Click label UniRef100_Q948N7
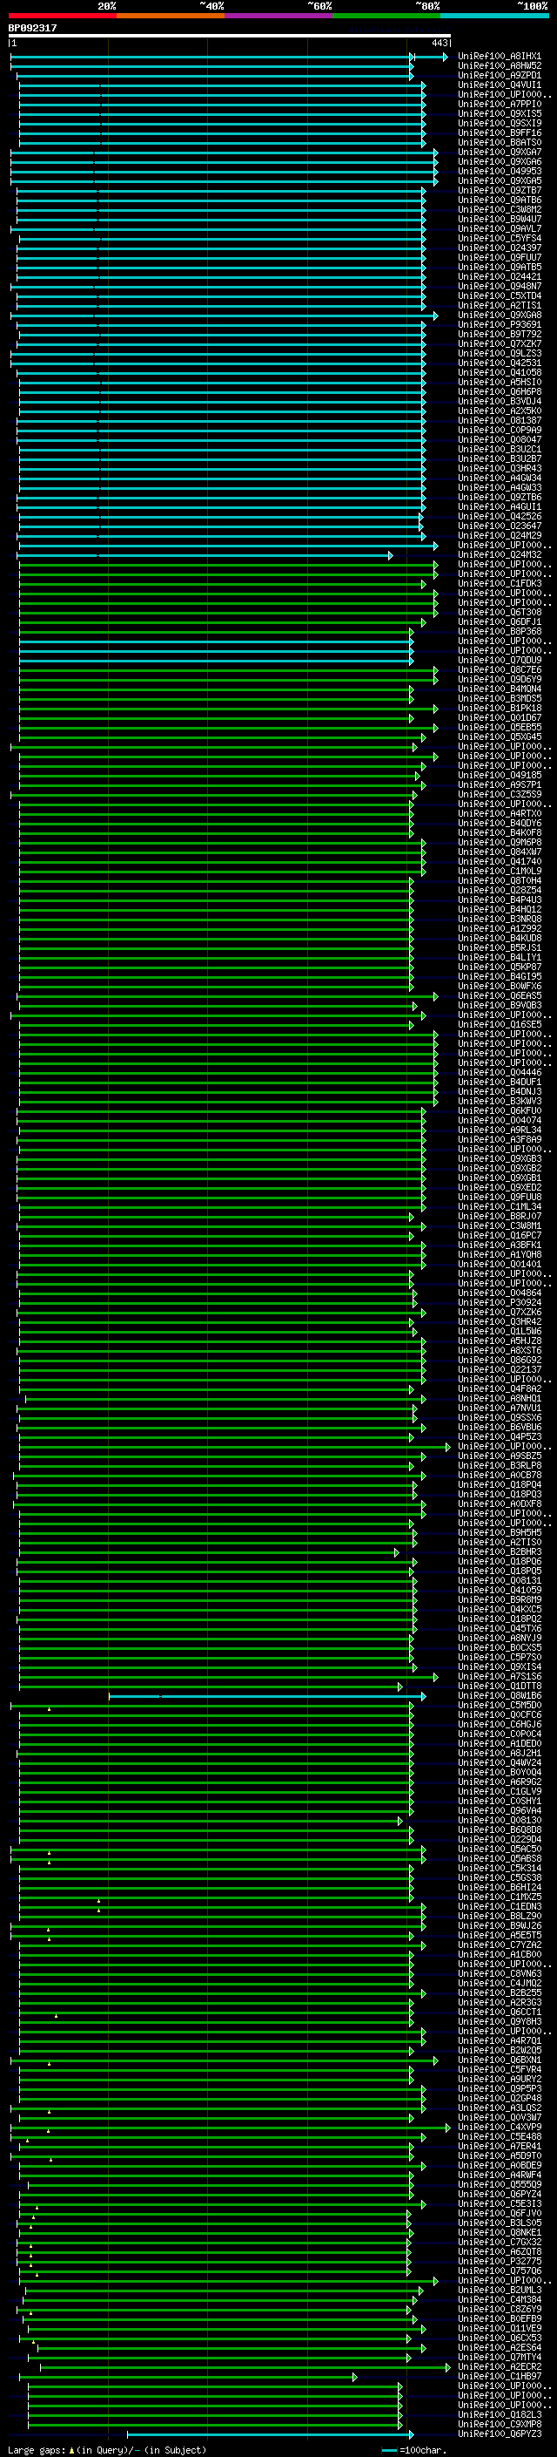 point(499,286)
